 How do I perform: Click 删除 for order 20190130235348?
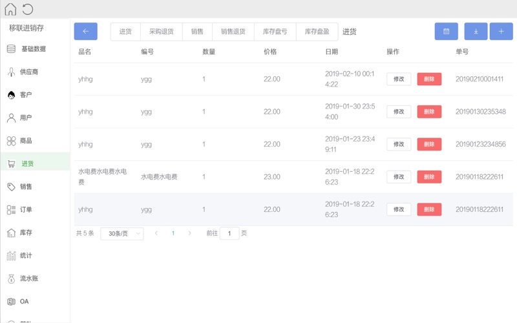429,112
